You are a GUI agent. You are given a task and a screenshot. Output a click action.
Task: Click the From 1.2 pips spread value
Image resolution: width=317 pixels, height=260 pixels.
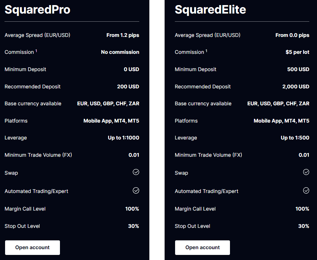pyautogui.click(x=123, y=35)
